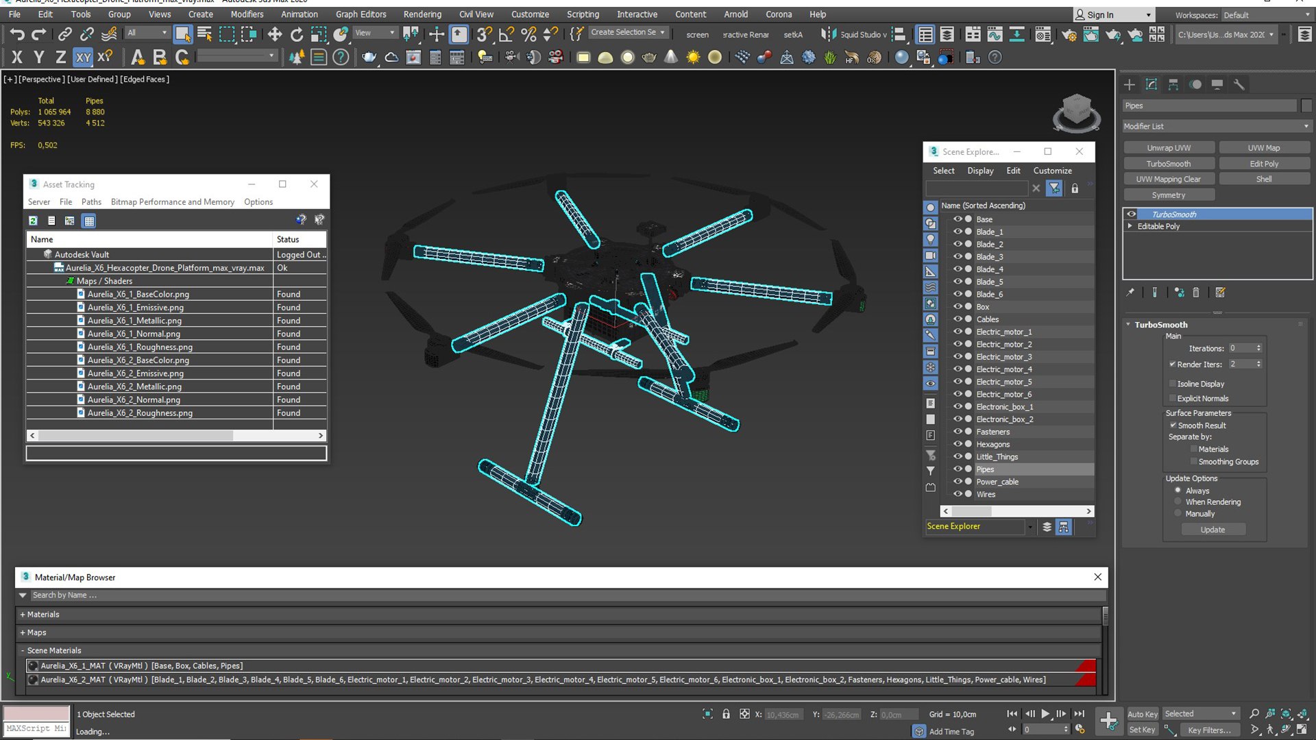
Task: Toggle visibility eye of Blade_1
Action: pos(958,232)
